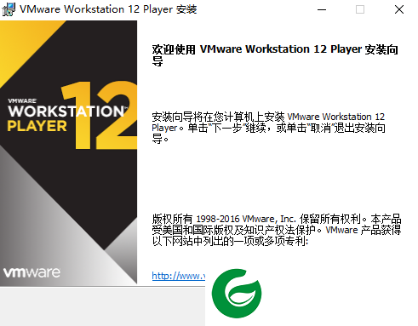Viewport: 418px width, 326px height.
Task: Open the VMware patents http://www link
Action: 179,276
